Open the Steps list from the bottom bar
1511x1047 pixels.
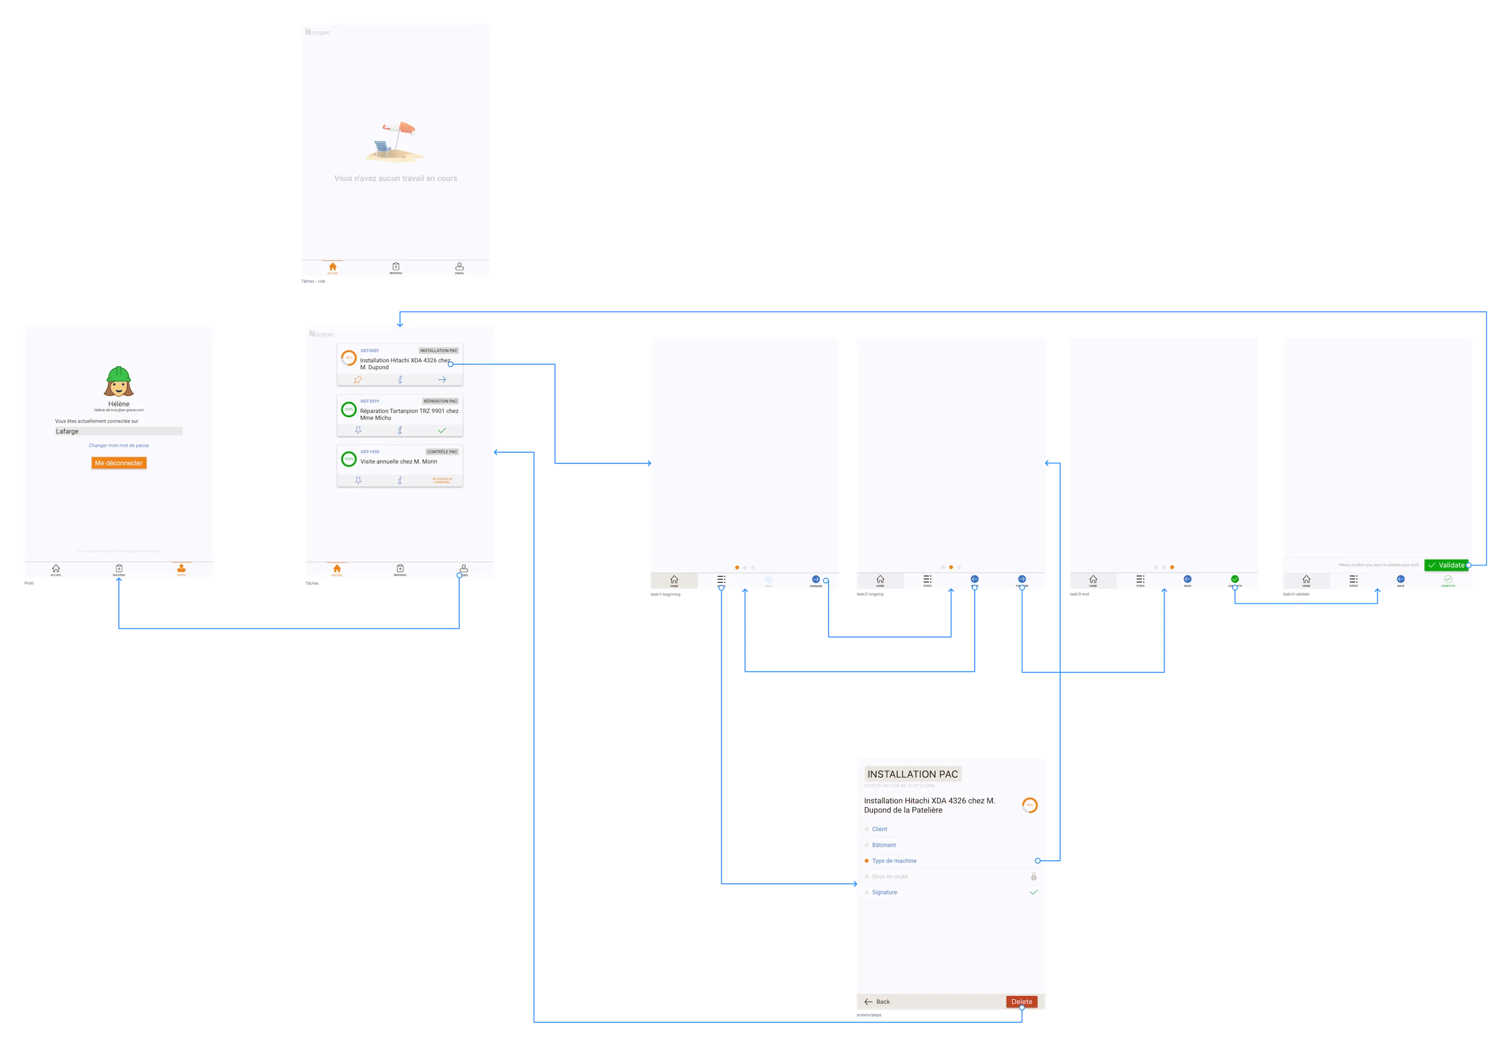(x=722, y=580)
